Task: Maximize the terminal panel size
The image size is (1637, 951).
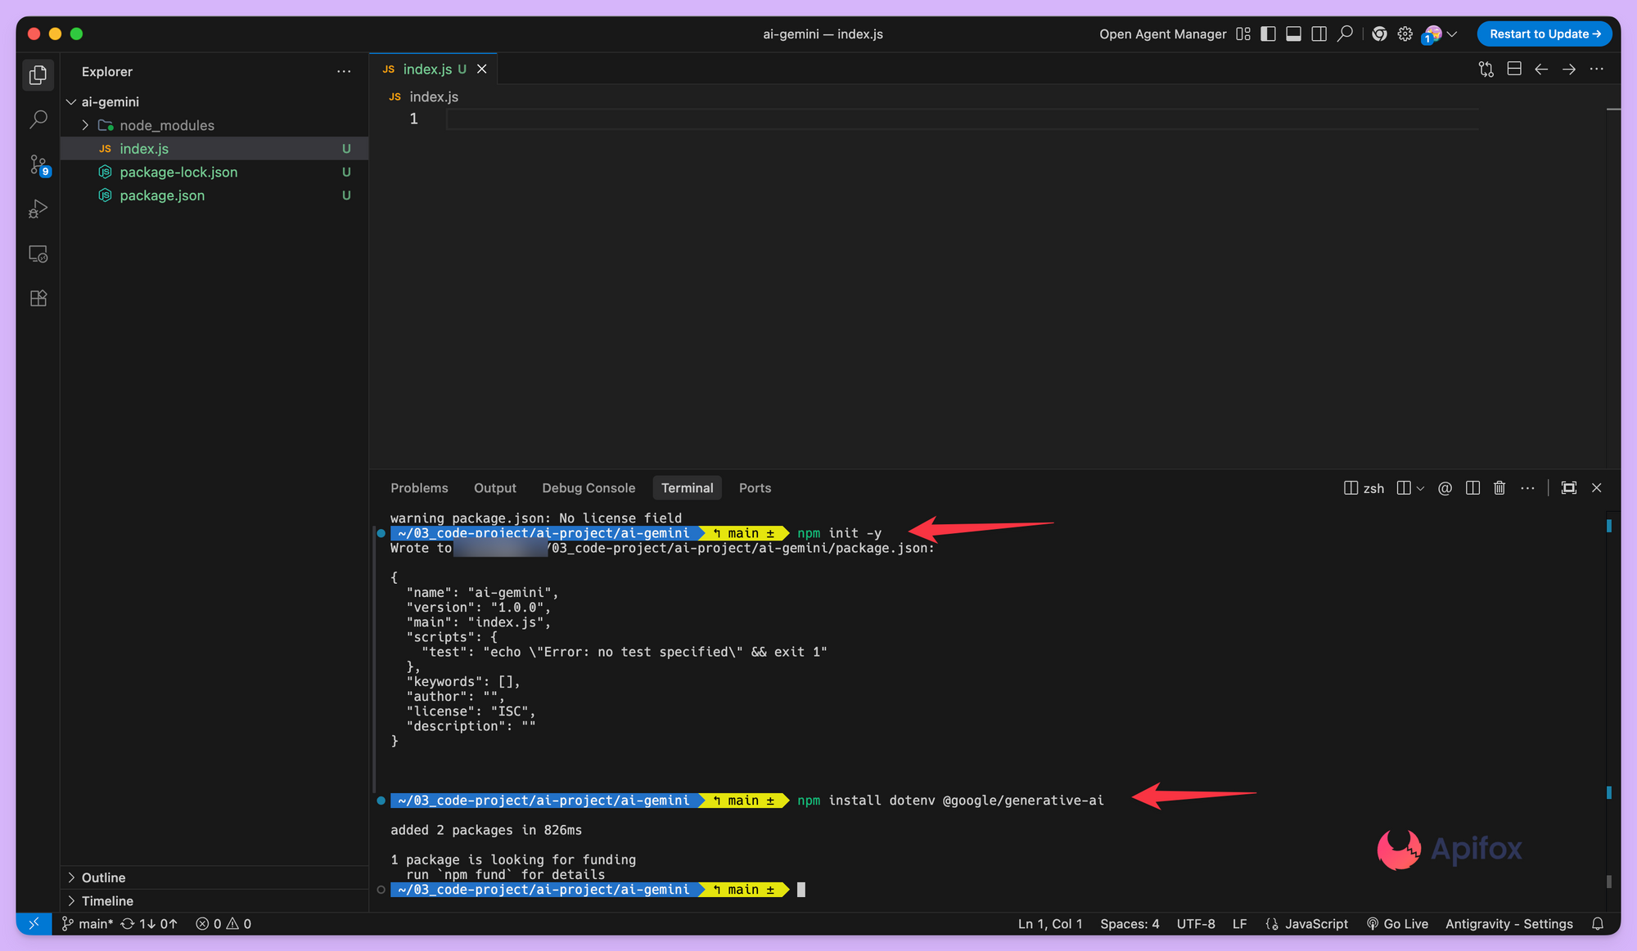Action: tap(1568, 488)
